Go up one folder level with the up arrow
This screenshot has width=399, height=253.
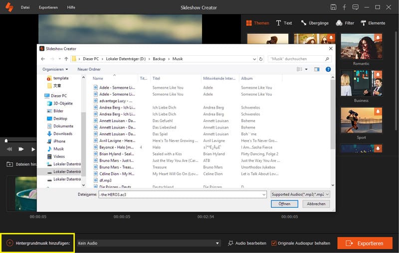click(x=66, y=59)
